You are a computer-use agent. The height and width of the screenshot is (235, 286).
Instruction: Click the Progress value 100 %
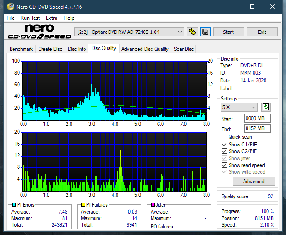click(x=268, y=211)
